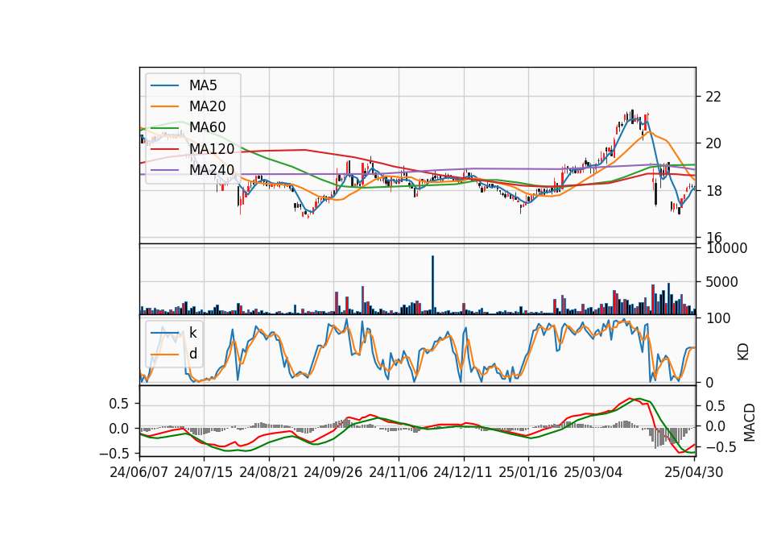Click the MA120 legend label

[212, 148]
